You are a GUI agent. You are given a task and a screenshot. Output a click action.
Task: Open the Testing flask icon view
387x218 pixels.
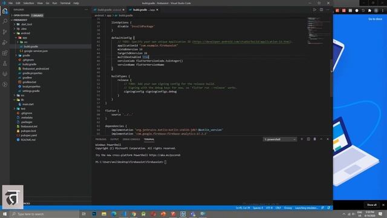click(x=5, y=64)
